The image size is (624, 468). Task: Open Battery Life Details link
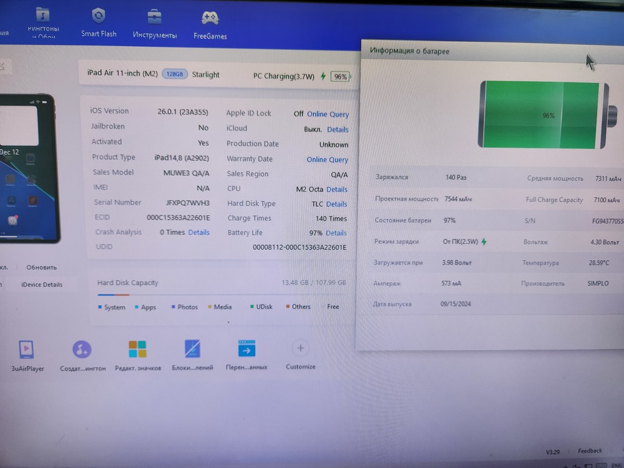click(x=336, y=233)
